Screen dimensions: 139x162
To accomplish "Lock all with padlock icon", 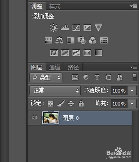I will (81, 103).
